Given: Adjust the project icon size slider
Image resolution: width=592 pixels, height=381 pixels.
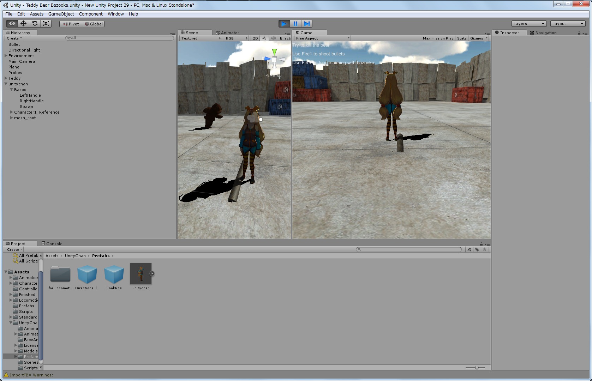Looking at the screenshot, I should pos(477,368).
